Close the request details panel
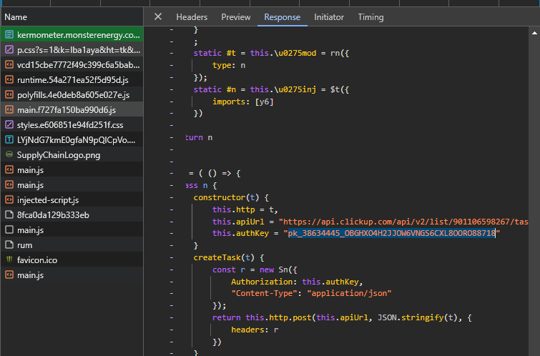This screenshot has height=356, width=540. [x=158, y=16]
